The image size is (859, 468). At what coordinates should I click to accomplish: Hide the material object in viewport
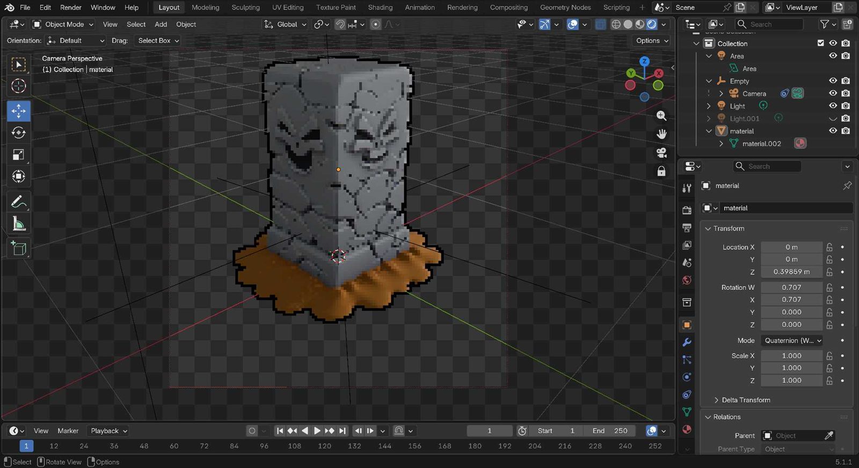click(x=833, y=131)
